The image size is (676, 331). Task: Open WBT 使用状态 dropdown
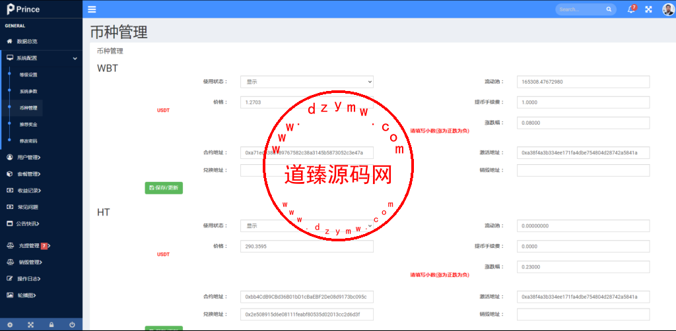coord(307,81)
